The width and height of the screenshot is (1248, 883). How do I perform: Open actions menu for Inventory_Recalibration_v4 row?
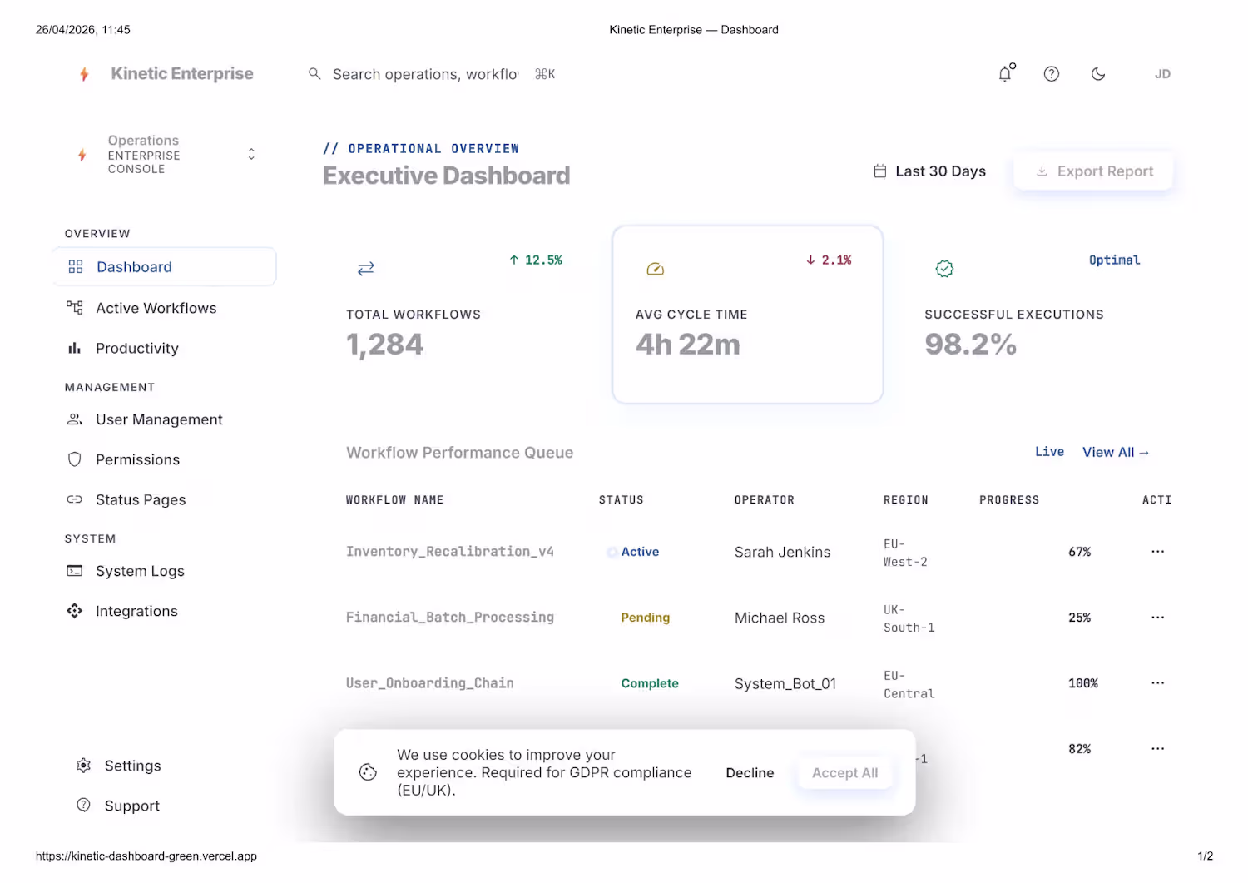1157,552
